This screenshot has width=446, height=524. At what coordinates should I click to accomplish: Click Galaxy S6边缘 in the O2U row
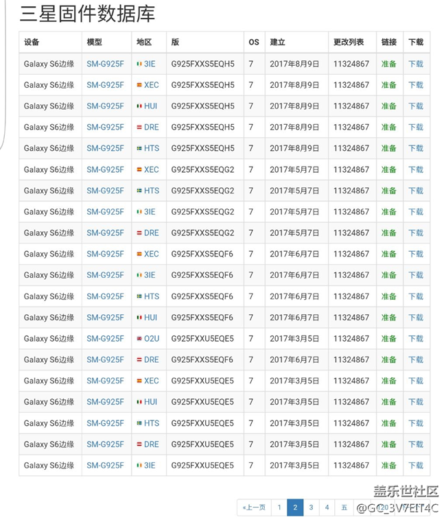click(49, 339)
